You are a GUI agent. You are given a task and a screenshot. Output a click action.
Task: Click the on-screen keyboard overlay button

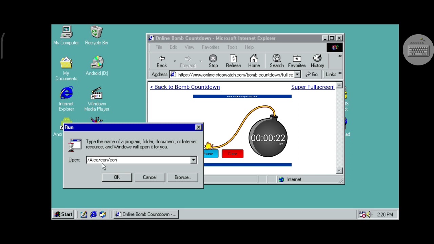pyautogui.click(x=418, y=50)
